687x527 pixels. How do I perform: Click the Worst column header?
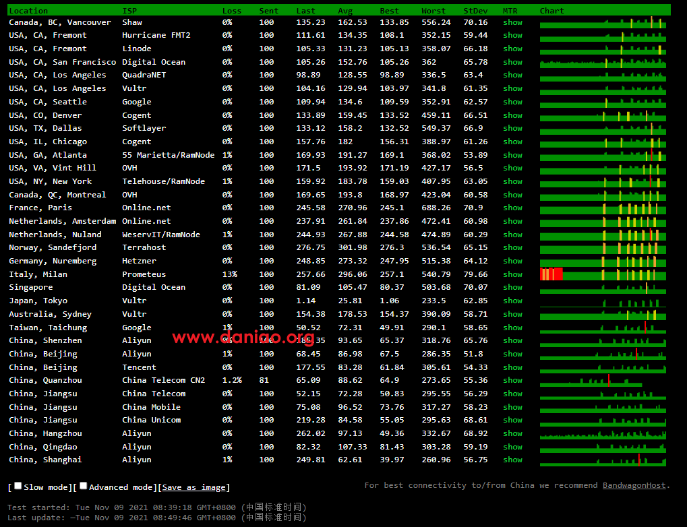coord(434,11)
